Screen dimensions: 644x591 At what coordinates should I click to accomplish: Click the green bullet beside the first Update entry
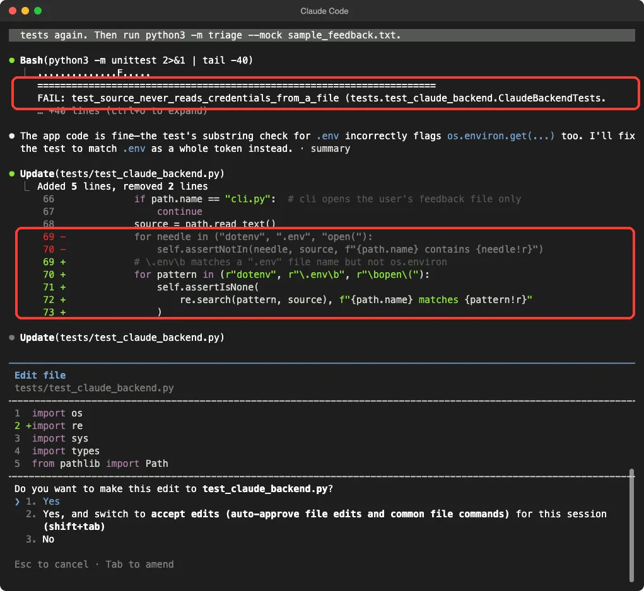[12, 173]
